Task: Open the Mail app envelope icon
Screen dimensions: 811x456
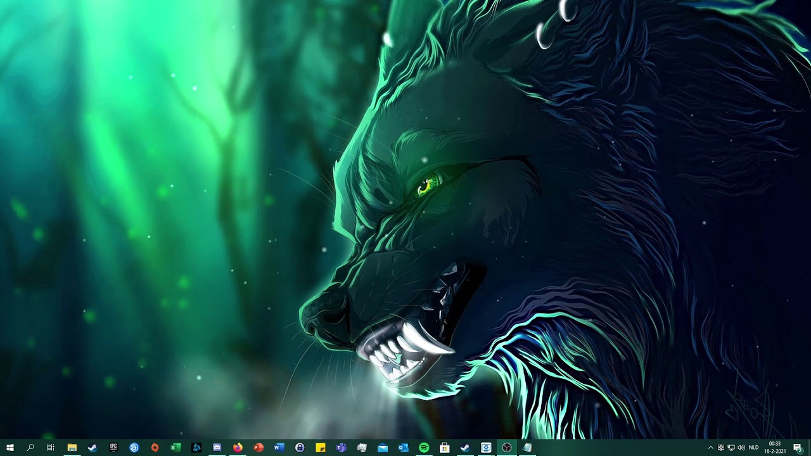Action: coord(383,448)
